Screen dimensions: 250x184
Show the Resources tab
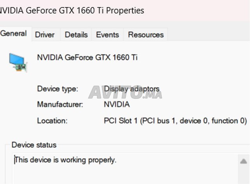pyautogui.click(x=146, y=34)
